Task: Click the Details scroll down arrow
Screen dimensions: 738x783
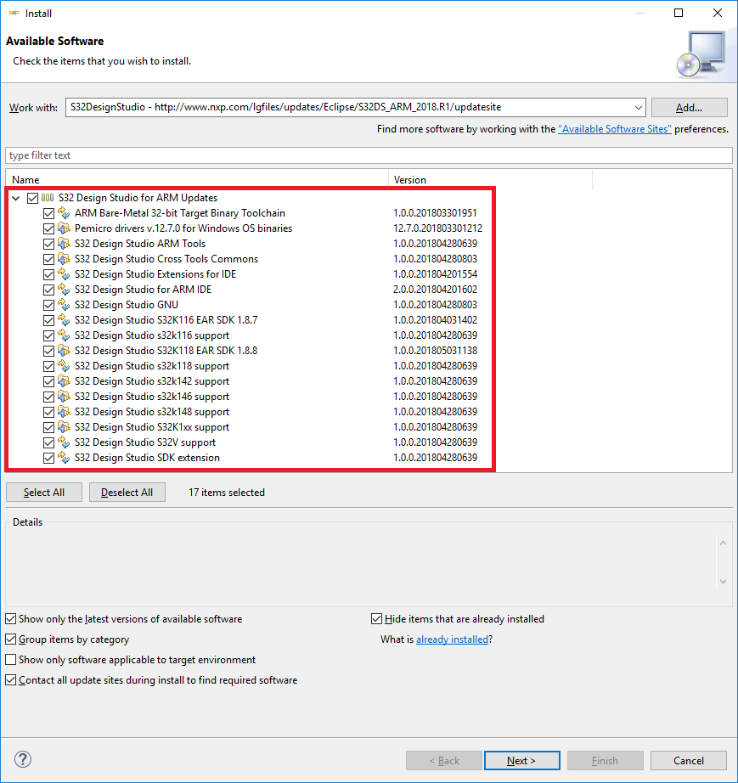Action: coord(723,581)
